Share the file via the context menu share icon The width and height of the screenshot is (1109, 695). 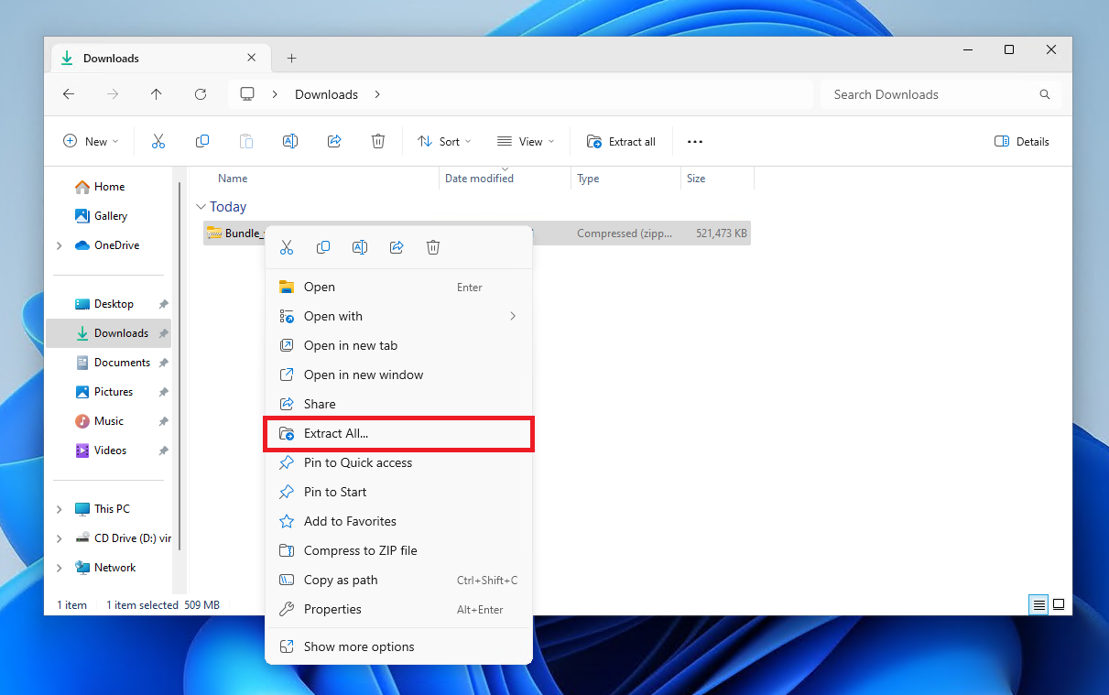click(x=396, y=246)
